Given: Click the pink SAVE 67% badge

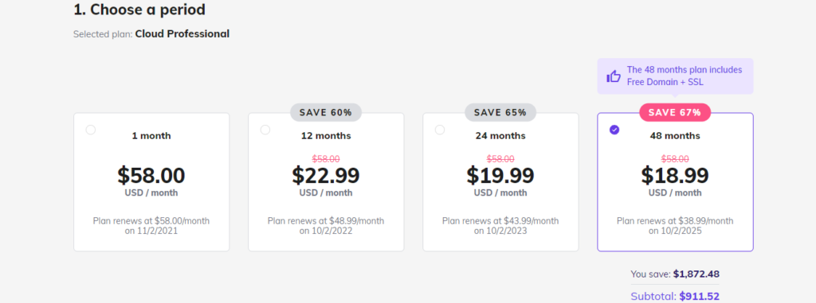Looking at the screenshot, I should 675,112.
